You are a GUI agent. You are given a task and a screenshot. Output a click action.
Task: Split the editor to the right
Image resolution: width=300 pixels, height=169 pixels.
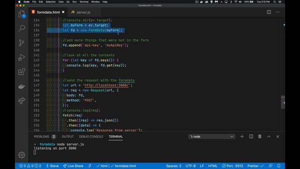click(269, 12)
